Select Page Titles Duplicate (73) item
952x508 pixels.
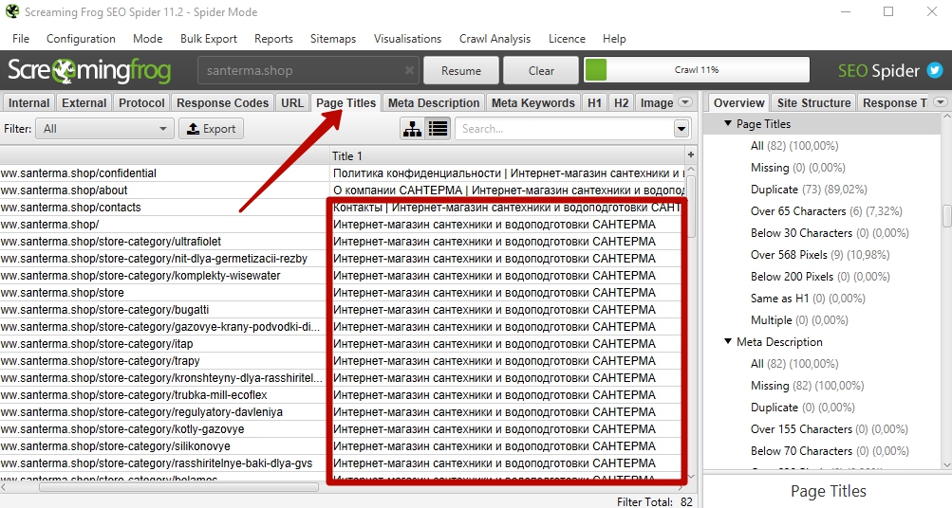point(809,190)
